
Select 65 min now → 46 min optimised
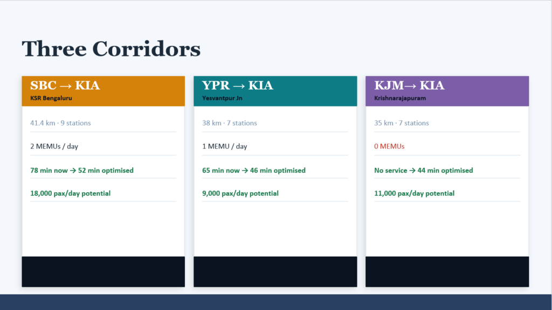[x=253, y=171]
